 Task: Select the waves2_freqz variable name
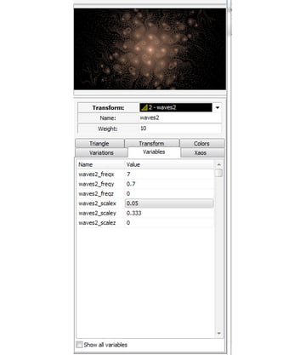96,193
